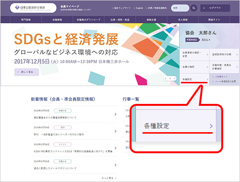Click the 所属地域会 label badge
This screenshot has width=240, height=182.
tap(192, 40)
